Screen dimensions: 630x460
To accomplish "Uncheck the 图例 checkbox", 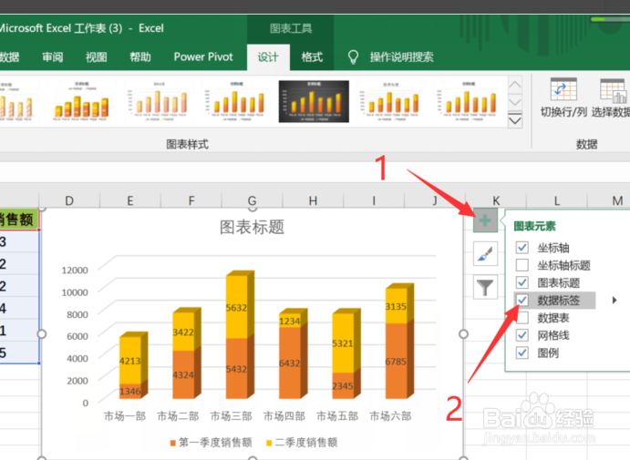I will [522, 353].
